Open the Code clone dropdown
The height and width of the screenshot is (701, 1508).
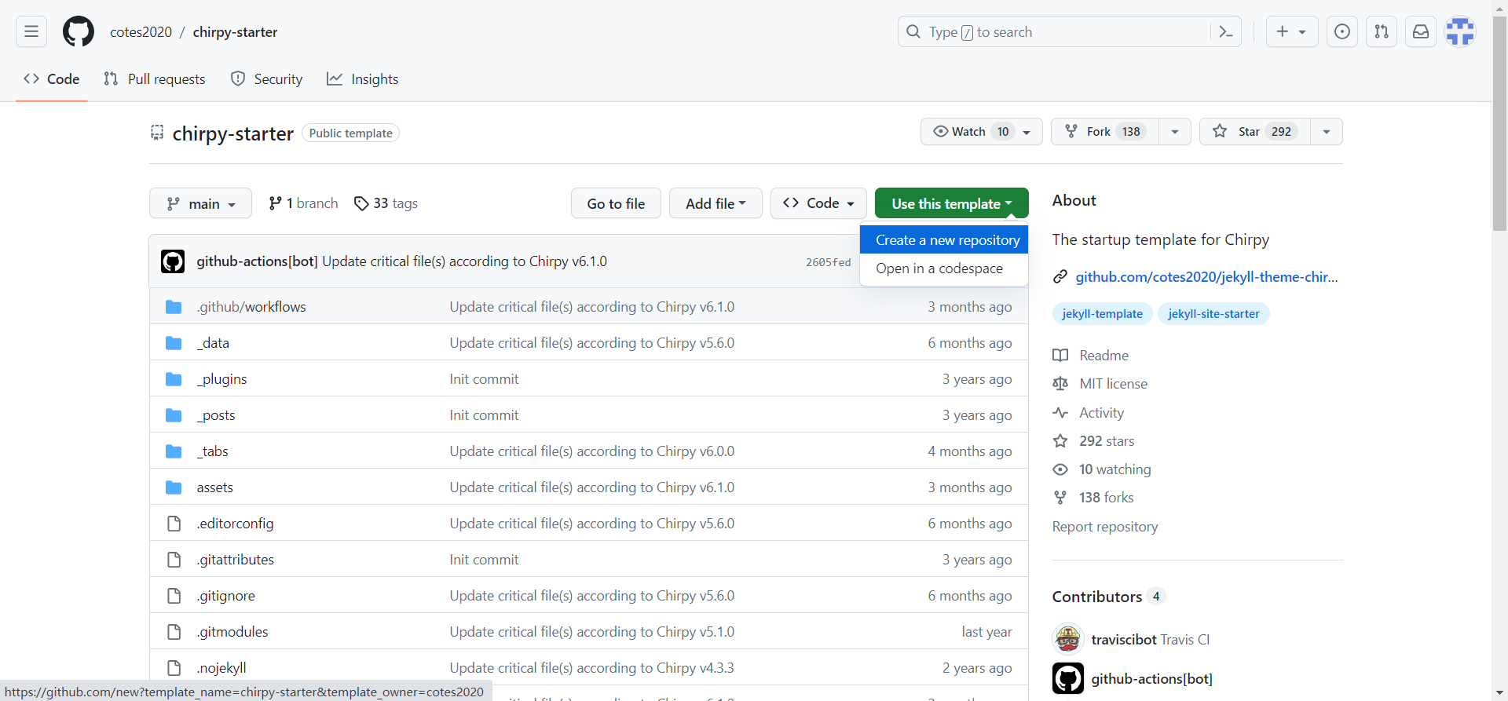click(x=818, y=203)
